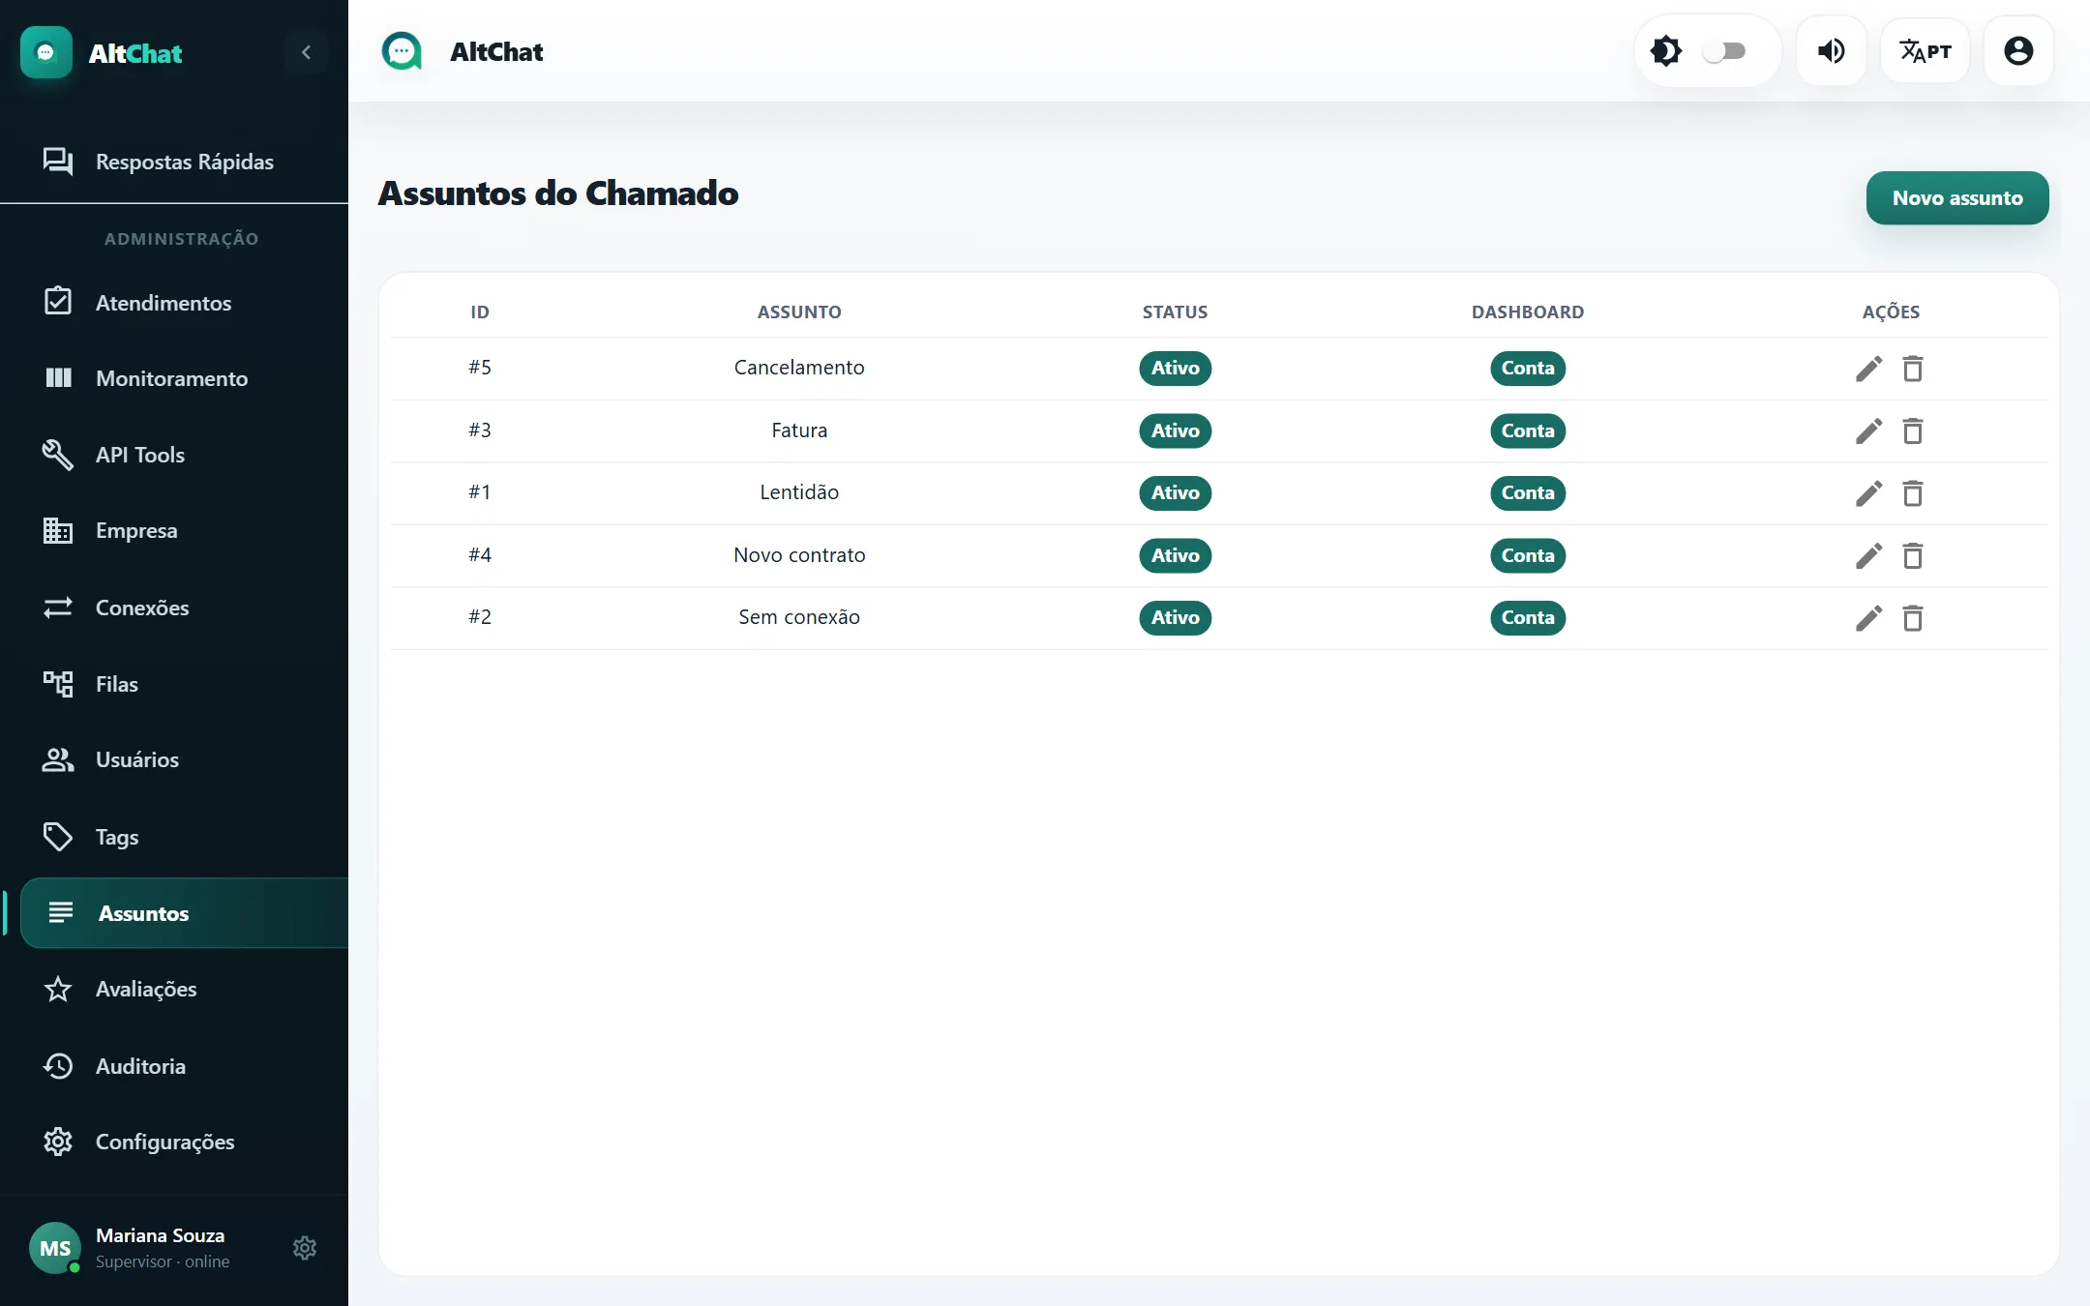Open API Tools page

click(x=174, y=455)
